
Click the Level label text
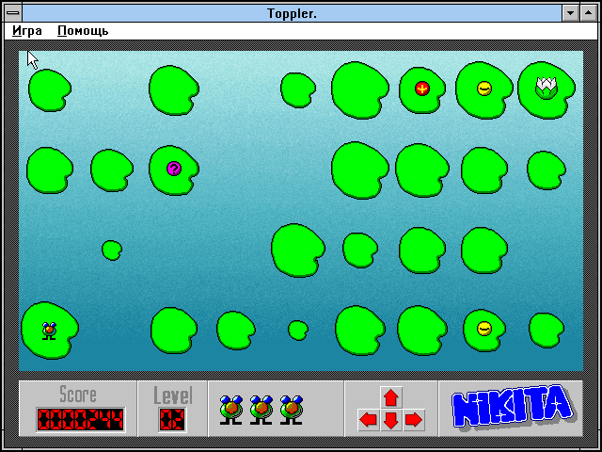(x=173, y=395)
